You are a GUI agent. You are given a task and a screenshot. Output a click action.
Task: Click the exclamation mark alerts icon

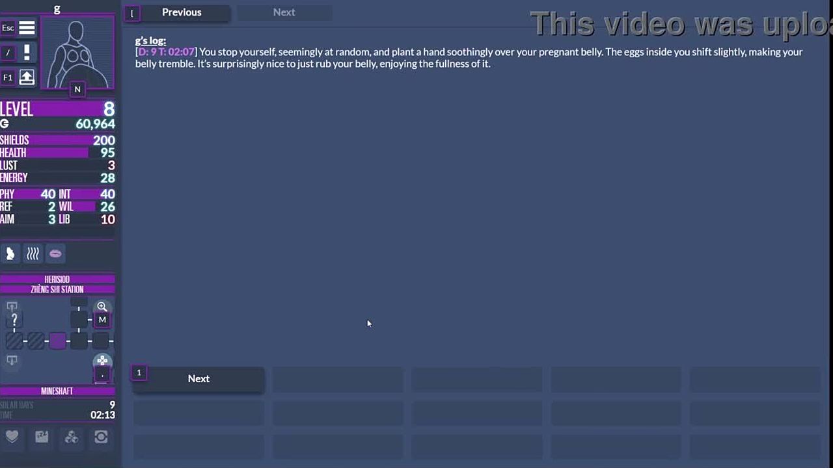point(27,52)
